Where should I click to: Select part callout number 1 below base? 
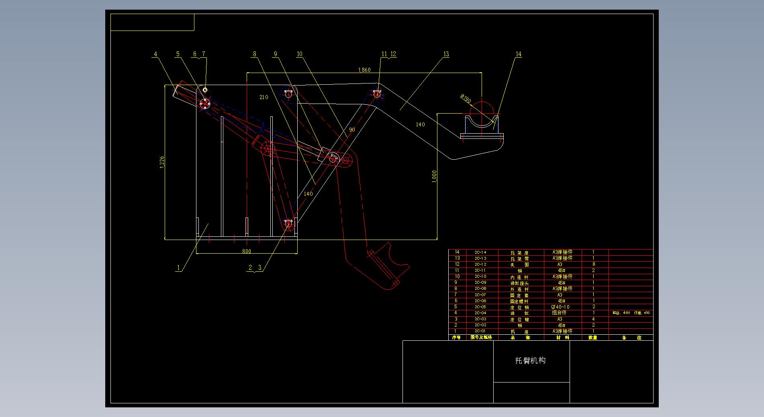coord(178,268)
